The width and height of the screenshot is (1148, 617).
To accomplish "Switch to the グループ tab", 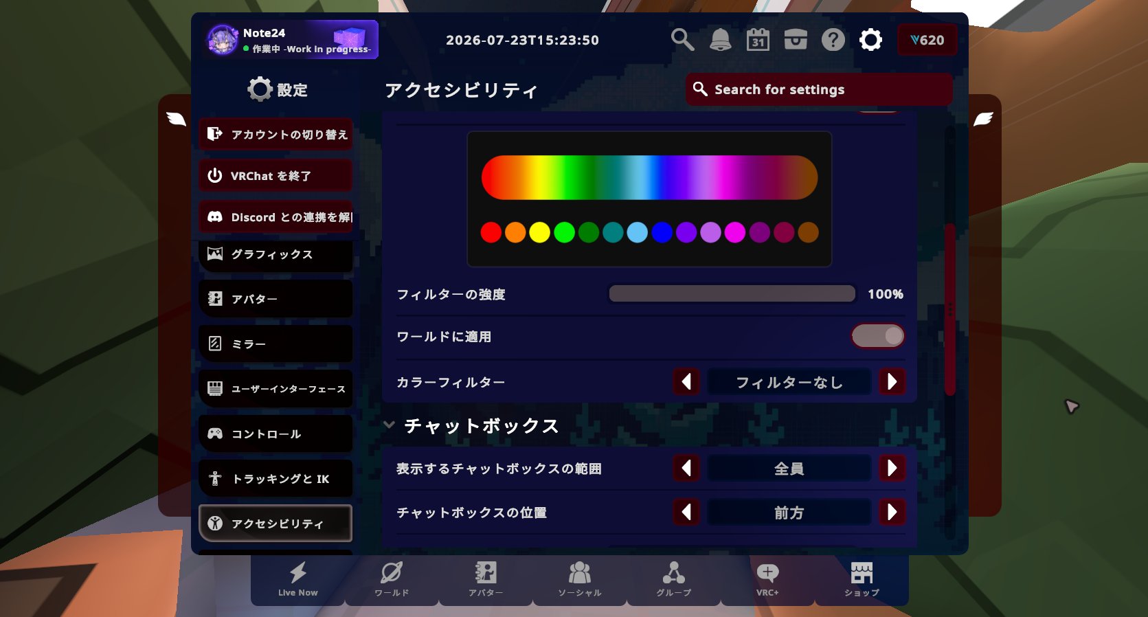I will [x=674, y=579].
